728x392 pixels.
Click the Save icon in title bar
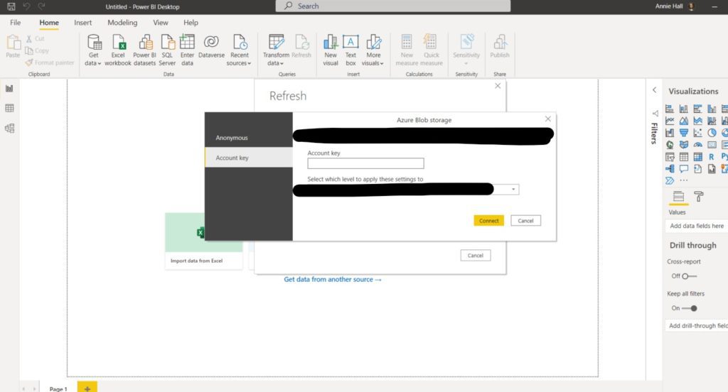coord(11,6)
